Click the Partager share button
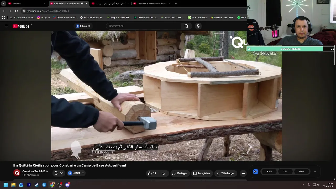 point(180,173)
